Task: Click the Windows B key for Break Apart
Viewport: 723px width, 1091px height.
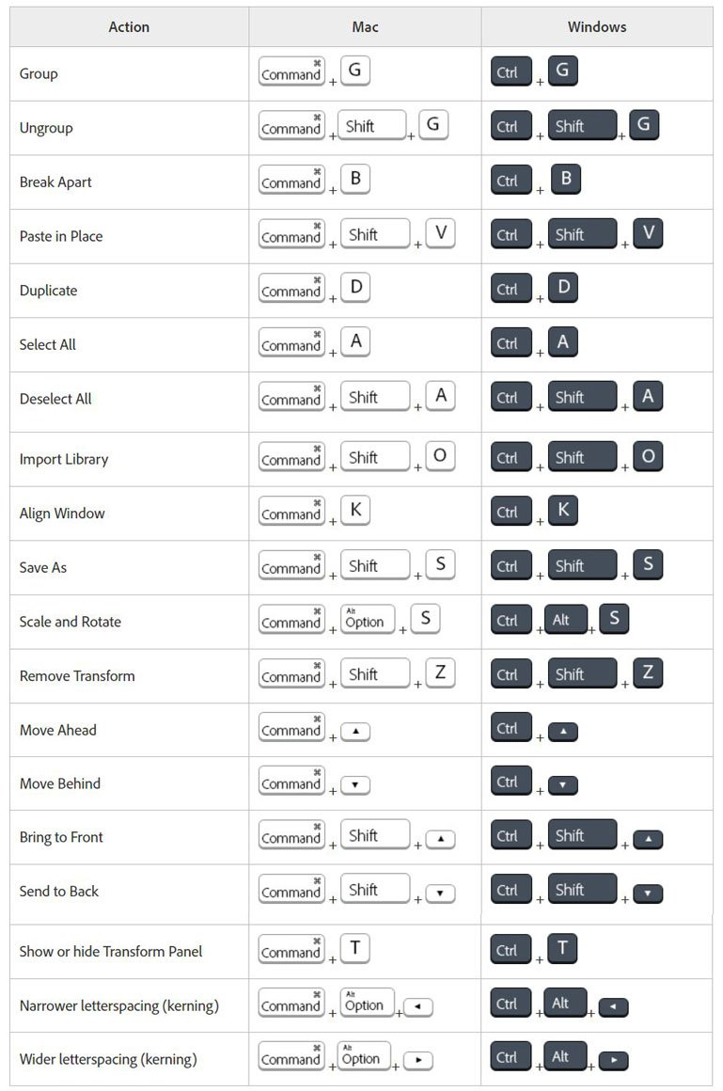Action: [566, 179]
